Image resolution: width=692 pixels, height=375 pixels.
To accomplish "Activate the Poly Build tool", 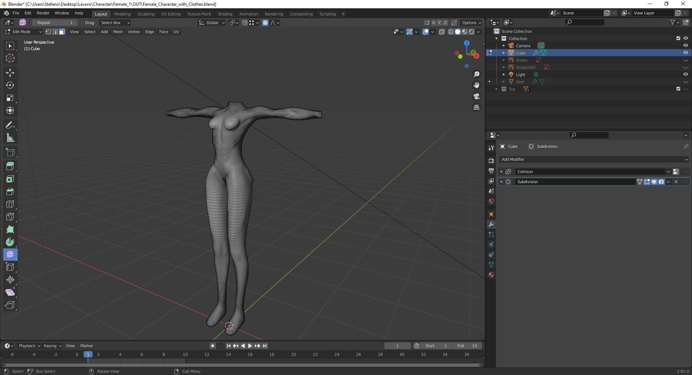I will (10, 229).
